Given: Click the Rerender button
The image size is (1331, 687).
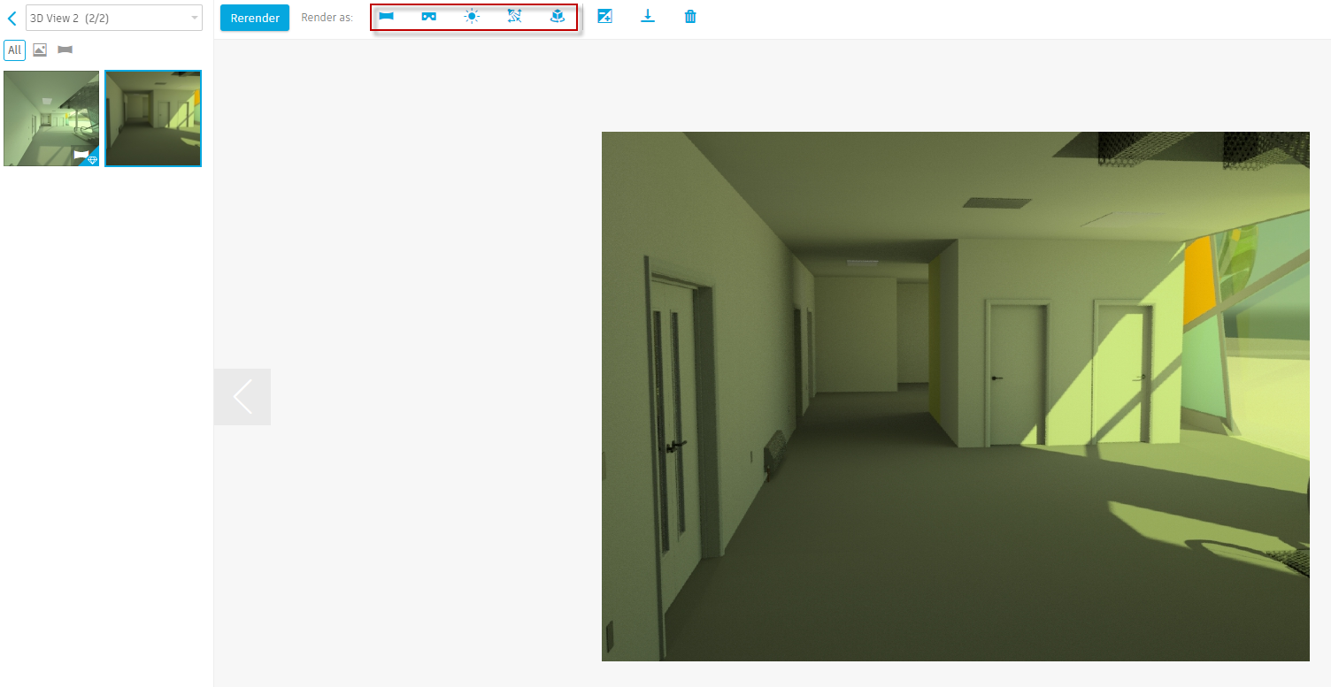Looking at the screenshot, I should (x=254, y=17).
